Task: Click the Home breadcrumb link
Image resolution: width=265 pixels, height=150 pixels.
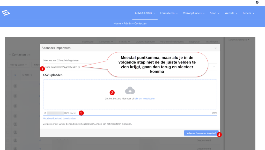Action: pyautogui.click(x=117, y=23)
